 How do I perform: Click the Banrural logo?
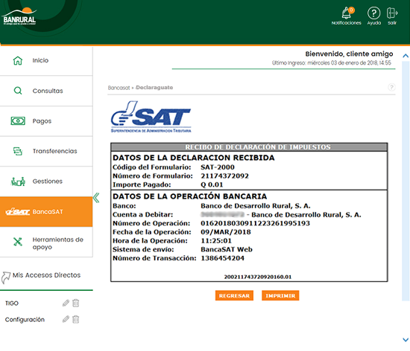tap(19, 16)
